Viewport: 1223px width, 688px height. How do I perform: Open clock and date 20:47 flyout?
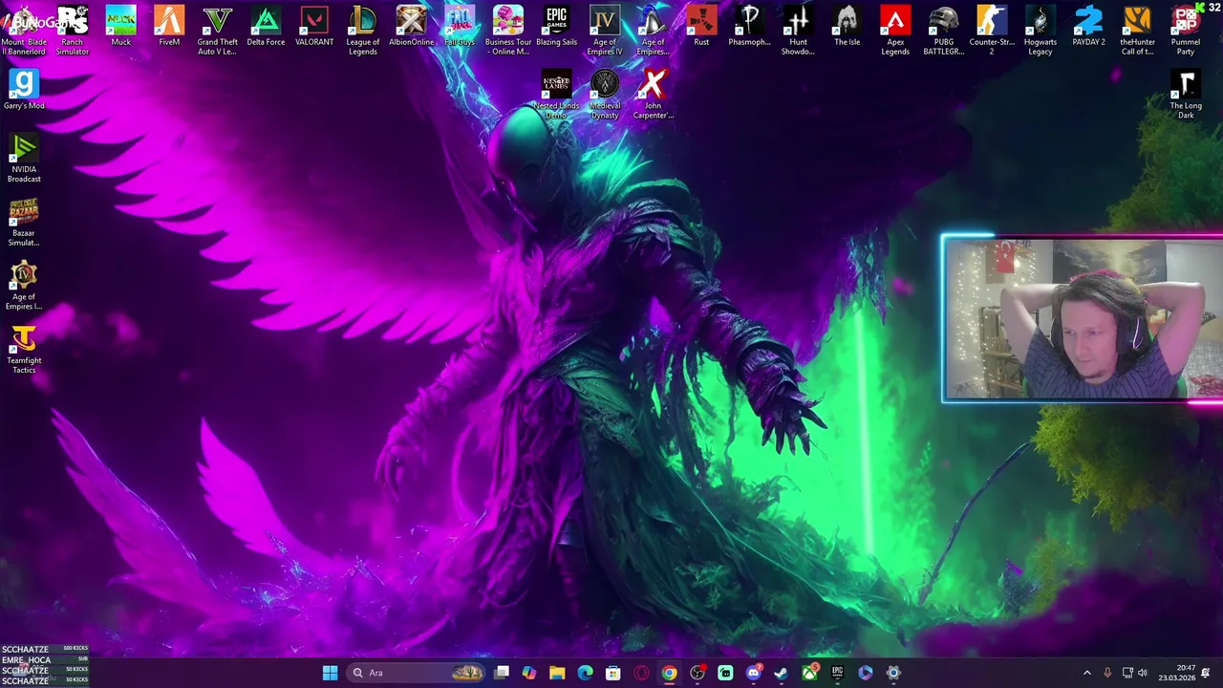(1177, 673)
